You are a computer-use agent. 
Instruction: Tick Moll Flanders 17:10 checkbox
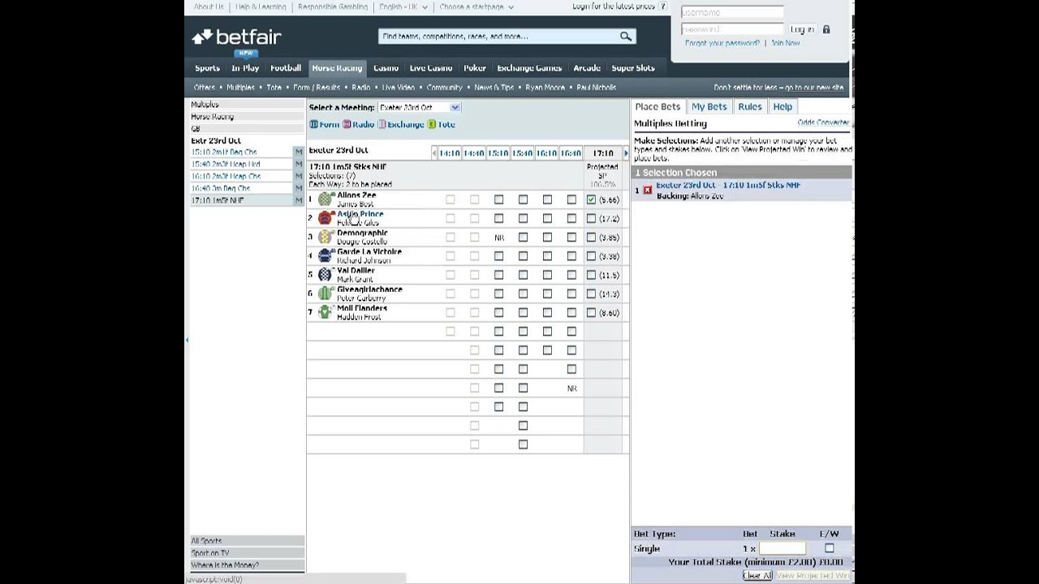(x=591, y=312)
